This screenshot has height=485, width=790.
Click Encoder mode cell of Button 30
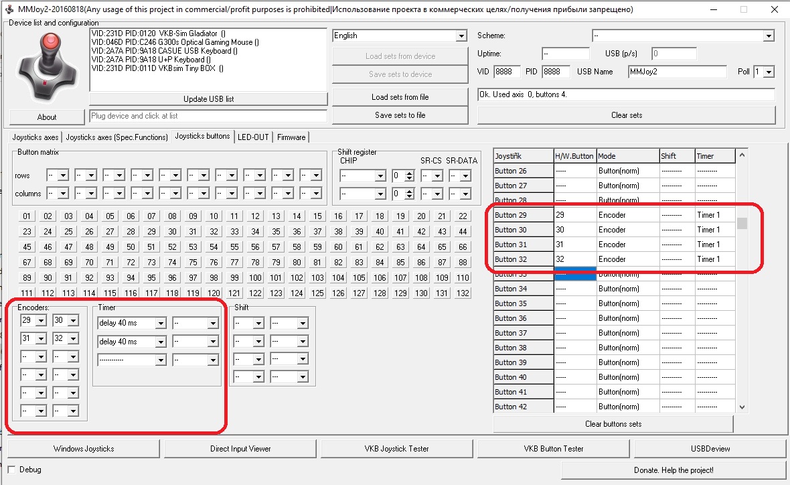(x=628, y=230)
